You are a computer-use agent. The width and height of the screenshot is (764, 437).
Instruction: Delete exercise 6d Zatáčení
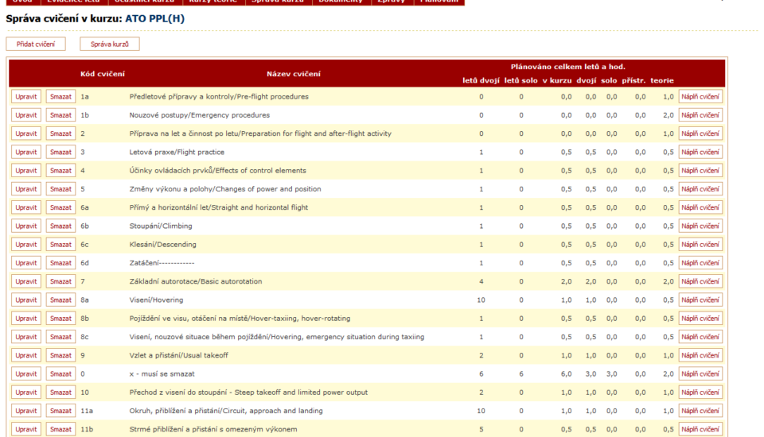click(x=60, y=263)
